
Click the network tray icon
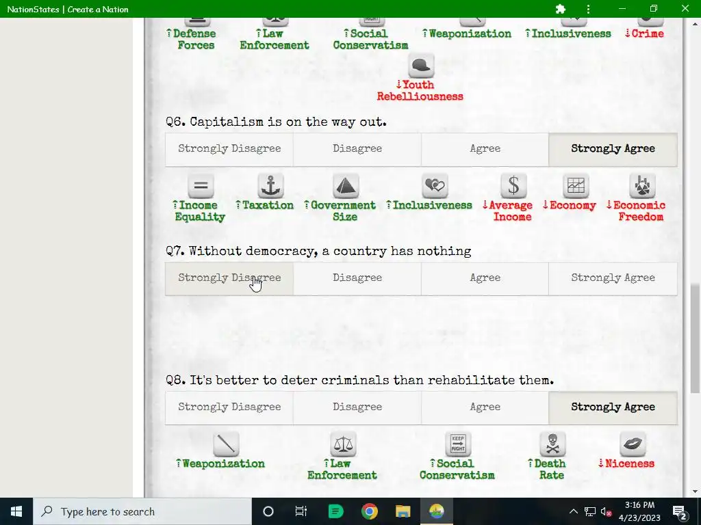590,511
